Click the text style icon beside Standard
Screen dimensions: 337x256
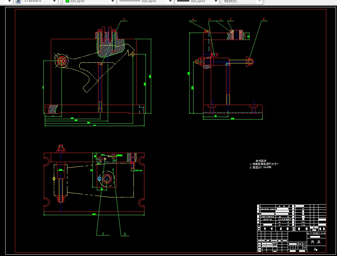click(18, 1)
